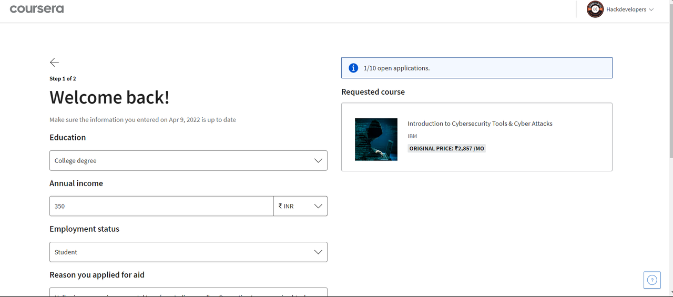Expand the Hackdevelopers account menu chevron
673x297 pixels.
point(651,9)
